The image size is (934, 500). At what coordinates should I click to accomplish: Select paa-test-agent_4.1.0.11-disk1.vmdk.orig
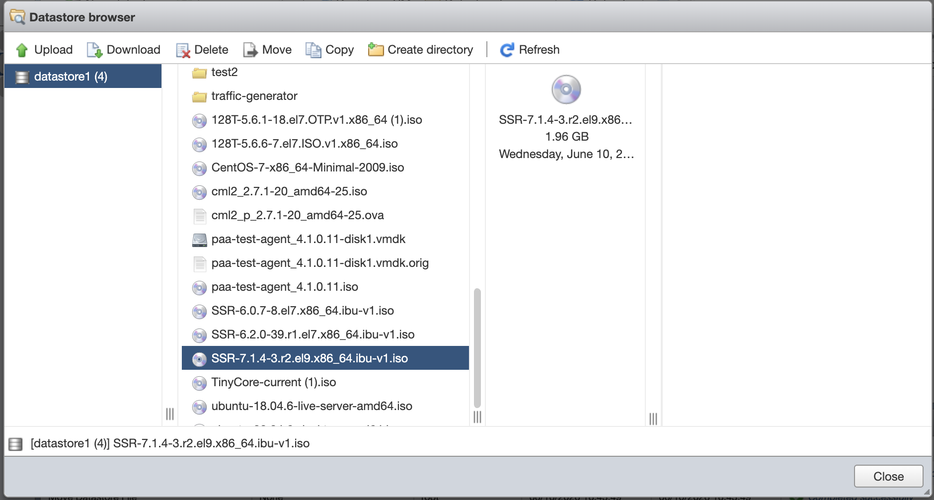click(320, 263)
